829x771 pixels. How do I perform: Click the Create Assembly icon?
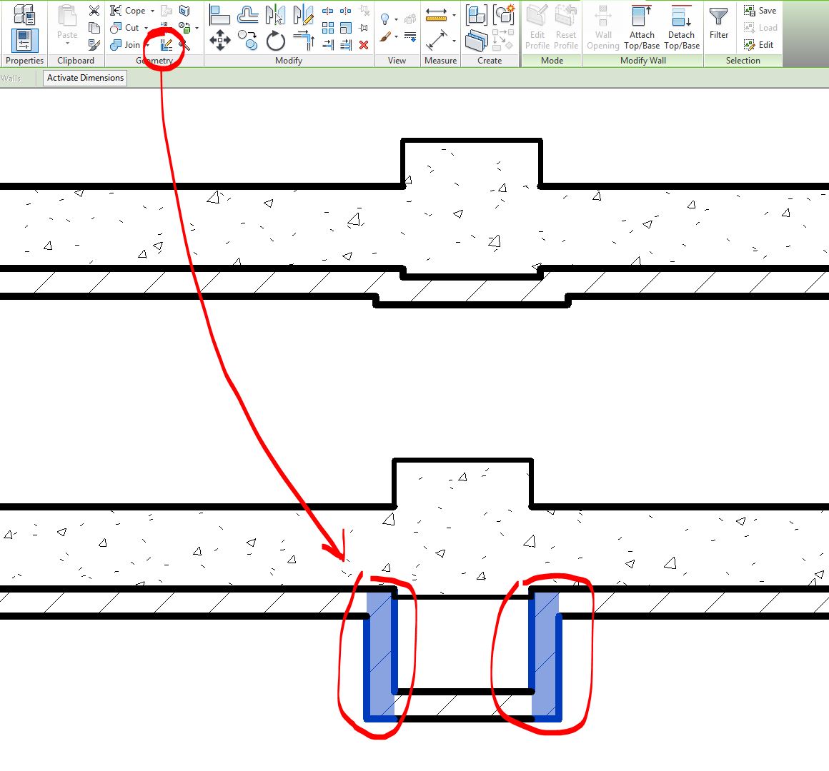477,15
